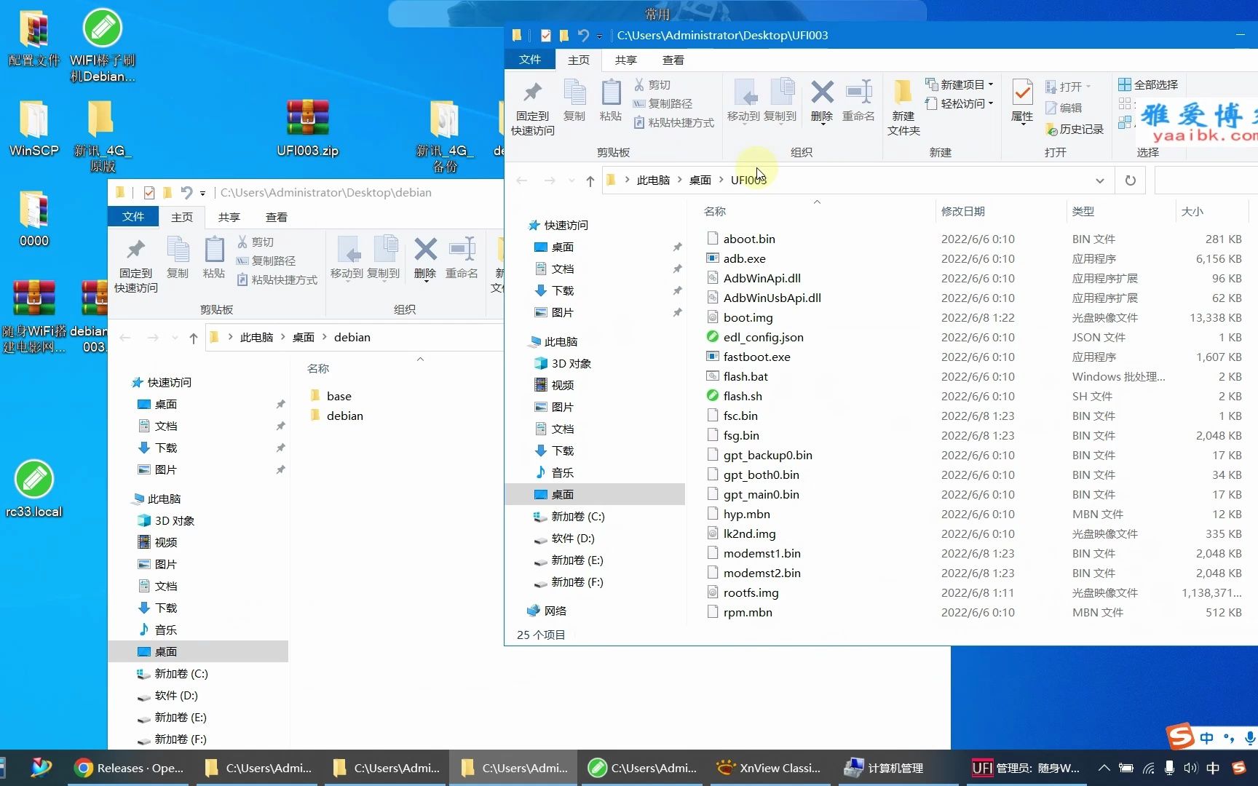Select 网络 in UFI003 sidebar
1258x786 pixels.
click(555, 611)
